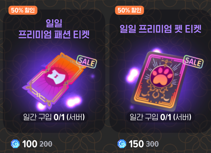Click glowing sparkle below fashion ticket
Image resolution: width=211 pixels, height=153 pixels.
click(x=74, y=102)
